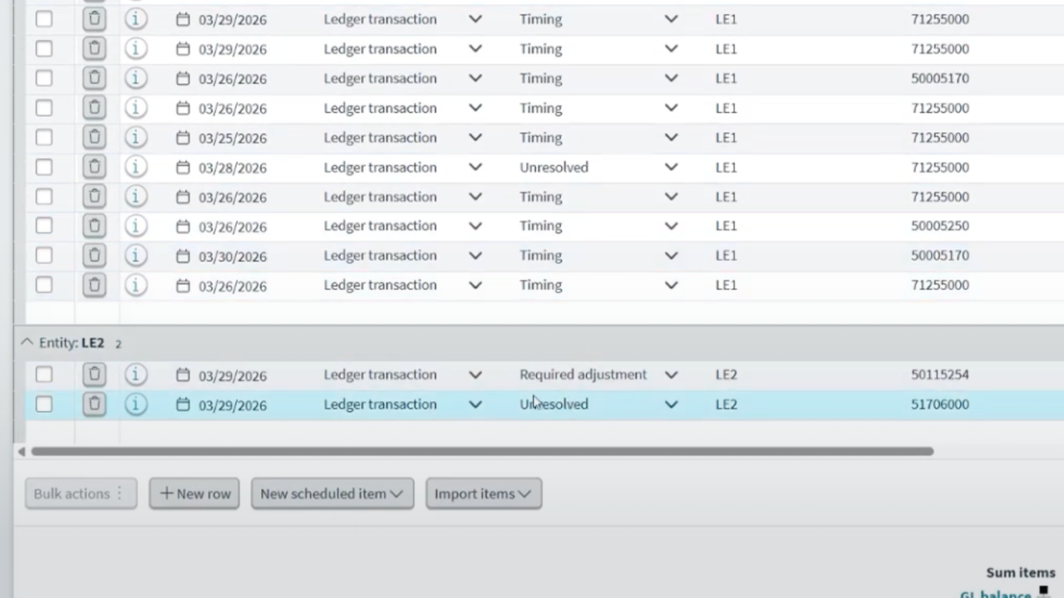Click the New row button
This screenshot has width=1064, height=598.
195,493
